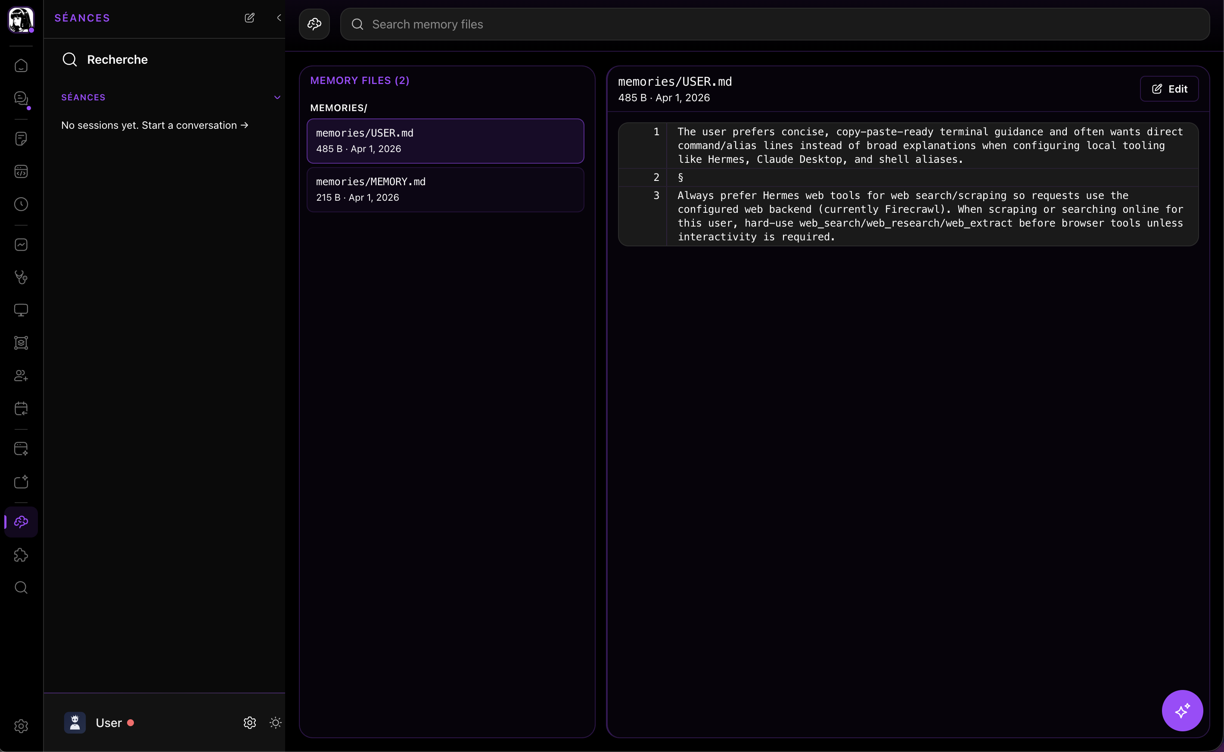Open the chat sessions icon with notification dot
The width and height of the screenshot is (1224, 752).
21,99
